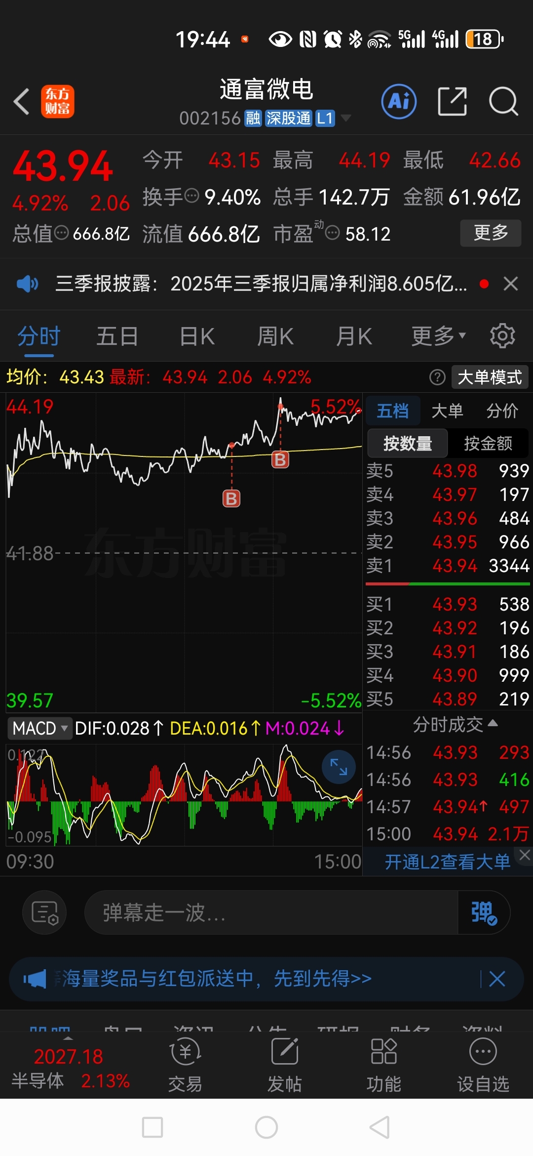Switch to the 分价 tab
This screenshot has width=533, height=1156.
pos(502,411)
